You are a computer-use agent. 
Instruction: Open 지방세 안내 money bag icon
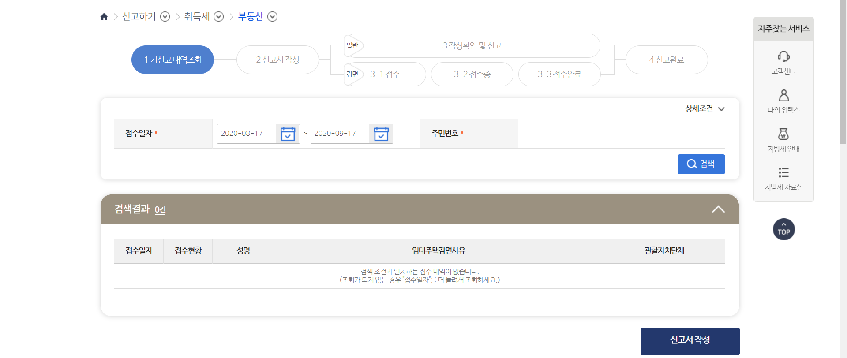pyautogui.click(x=783, y=134)
